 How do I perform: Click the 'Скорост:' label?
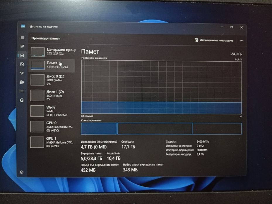click(x=171, y=142)
